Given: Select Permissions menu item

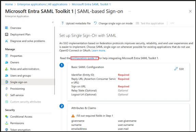Looking at the screenshot, I should point(17,123).
